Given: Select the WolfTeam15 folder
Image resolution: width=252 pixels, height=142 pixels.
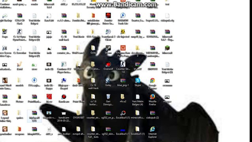Looking at the screenshot, I should (79, 50).
